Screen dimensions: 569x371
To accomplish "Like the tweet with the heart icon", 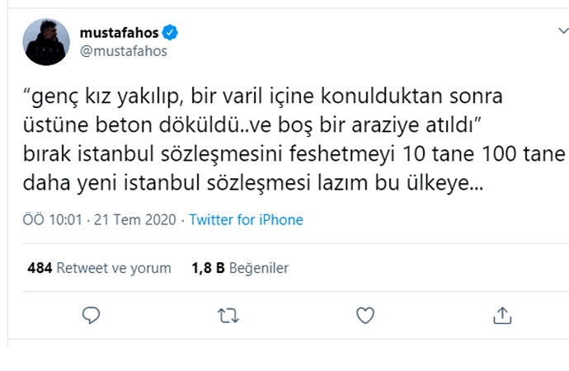I will (364, 315).
